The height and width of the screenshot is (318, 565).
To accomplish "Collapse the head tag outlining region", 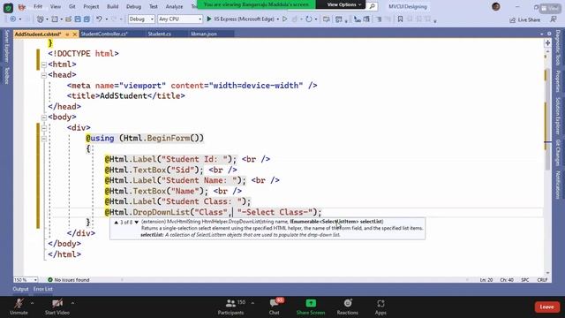I will click(x=44, y=75).
